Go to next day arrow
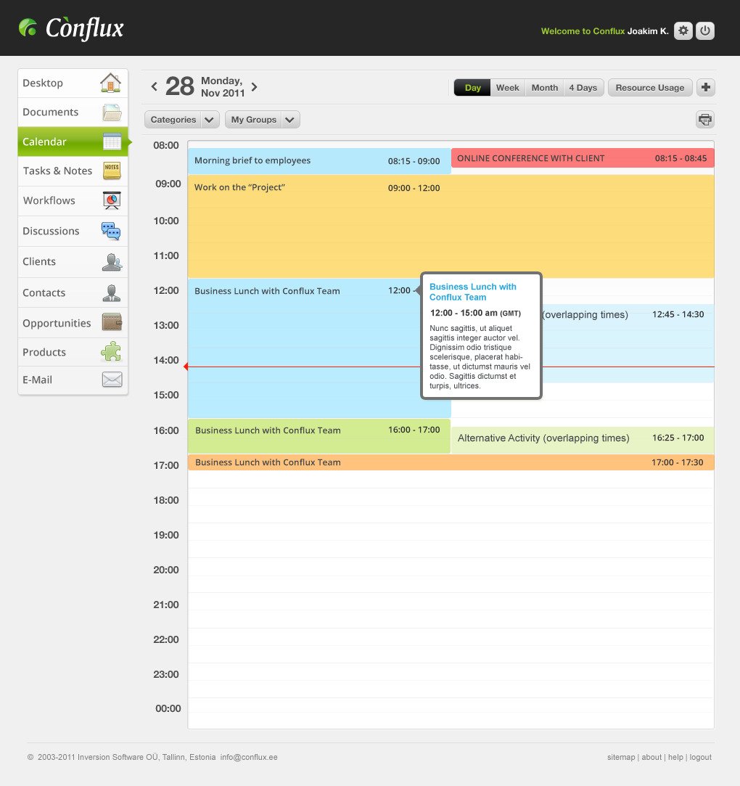740x786 pixels. pyautogui.click(x=254, y=86)
